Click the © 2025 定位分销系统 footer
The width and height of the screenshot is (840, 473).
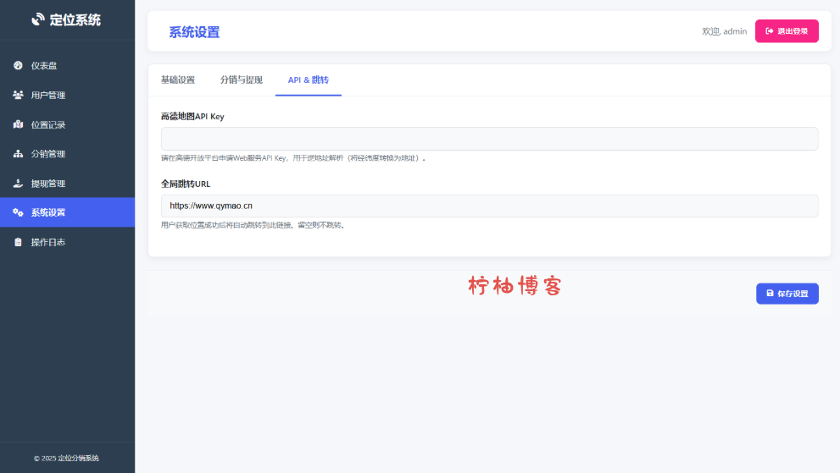66,458
